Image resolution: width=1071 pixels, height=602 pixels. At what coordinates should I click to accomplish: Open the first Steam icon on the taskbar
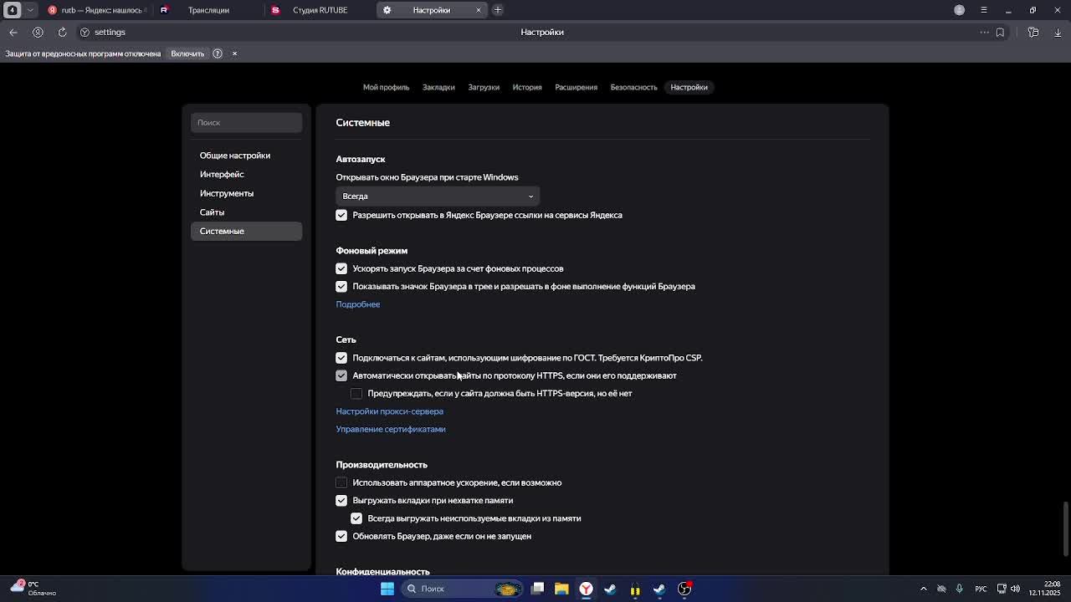[x=610, y=589]
